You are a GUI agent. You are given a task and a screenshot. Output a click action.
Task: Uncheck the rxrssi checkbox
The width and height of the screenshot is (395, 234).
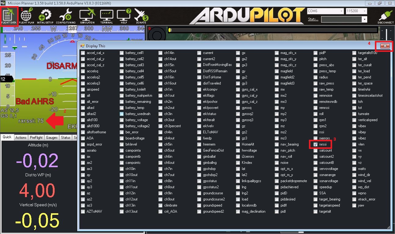316,144
